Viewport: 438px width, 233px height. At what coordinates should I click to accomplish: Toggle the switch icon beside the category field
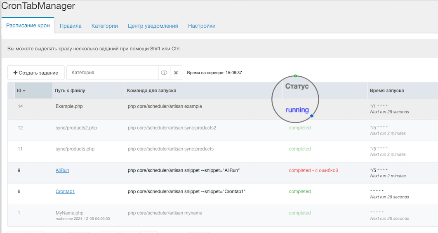click(x=164, y=73)
